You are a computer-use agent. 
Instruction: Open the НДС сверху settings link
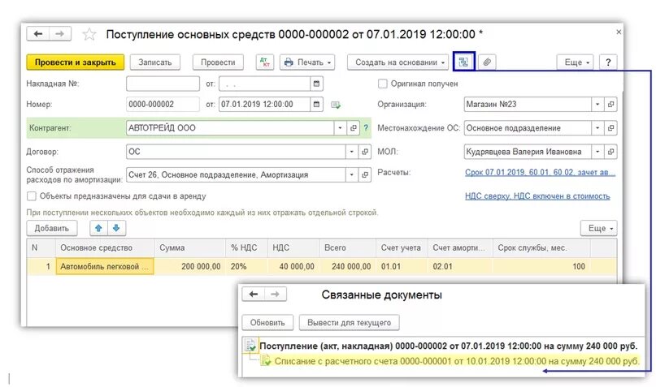coord(537,196)
